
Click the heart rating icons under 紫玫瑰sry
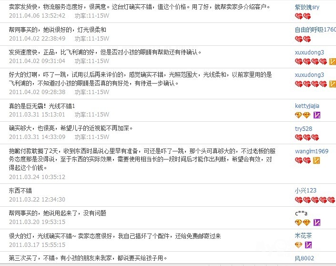coord(303,16)
